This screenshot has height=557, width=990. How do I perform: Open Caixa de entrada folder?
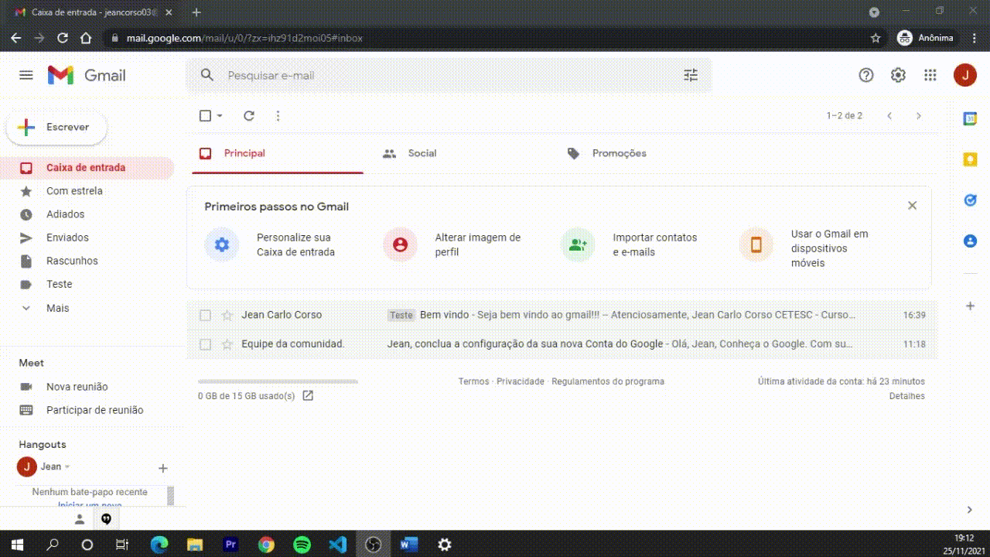pyautogui.click(x=87, y=168)
